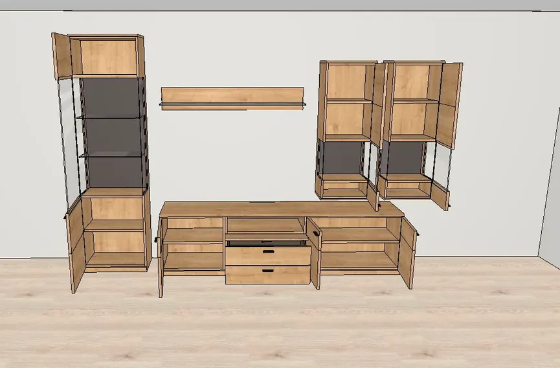Select the lower glass shelf in tall cabinet
The image size is (560, 368).
[112, 155]
